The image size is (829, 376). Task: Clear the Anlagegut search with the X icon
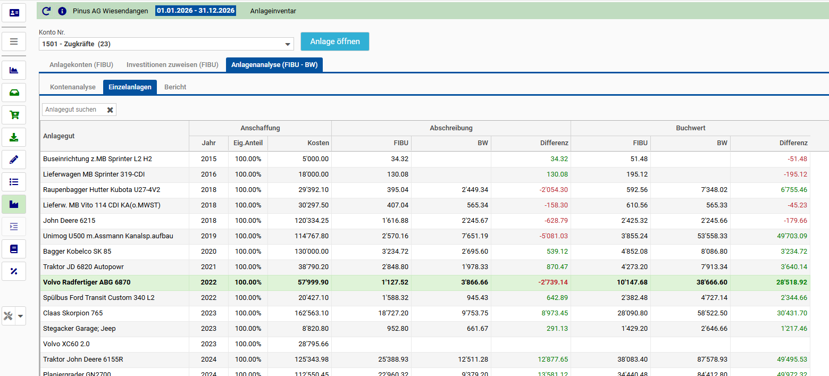coord(110,110)
